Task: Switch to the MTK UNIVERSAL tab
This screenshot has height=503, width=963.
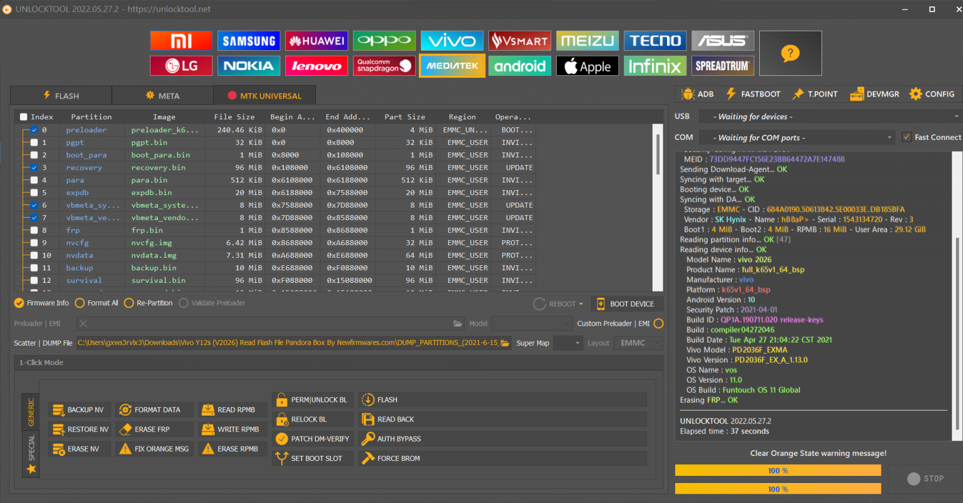Action: click(x=265, y=96)
